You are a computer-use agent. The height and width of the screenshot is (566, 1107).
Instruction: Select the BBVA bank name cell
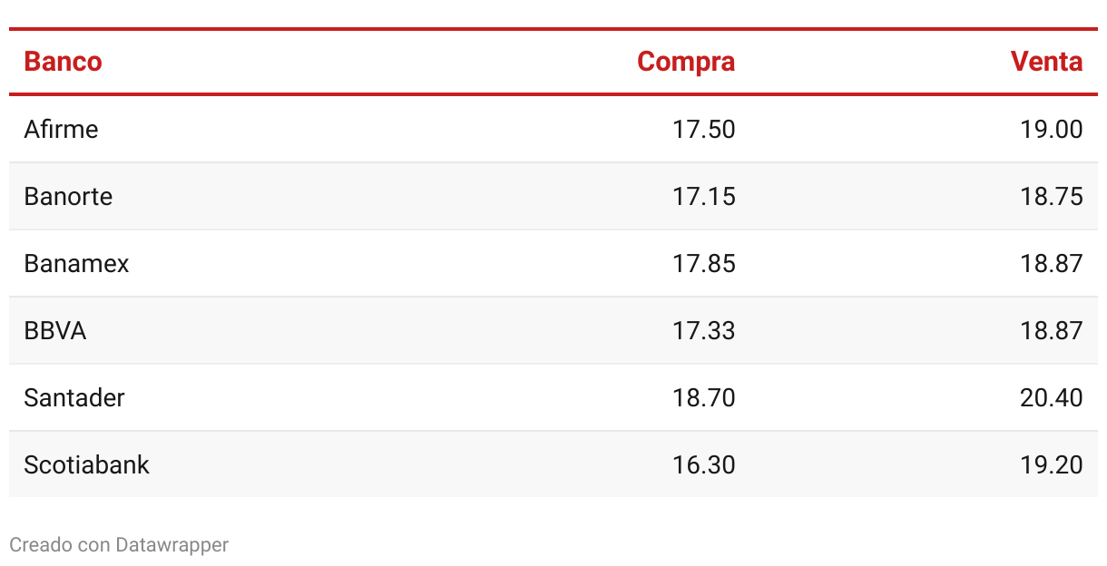click(x=55, y=330)
